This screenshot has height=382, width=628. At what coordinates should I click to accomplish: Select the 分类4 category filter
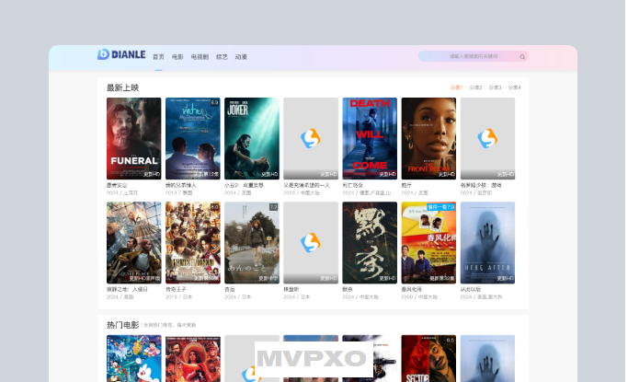514,87
